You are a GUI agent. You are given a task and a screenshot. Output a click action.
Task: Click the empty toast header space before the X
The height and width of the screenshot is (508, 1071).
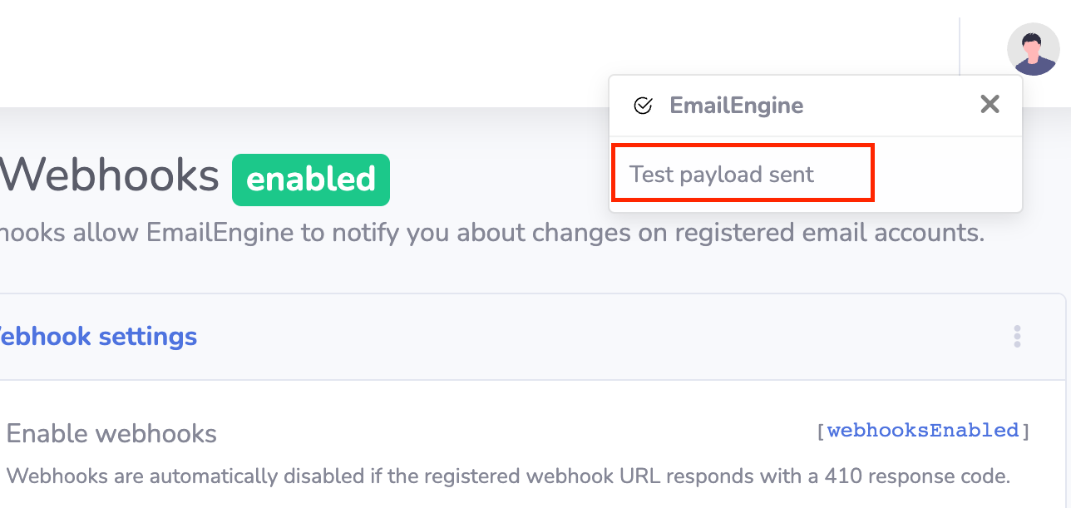pos(890,106)
